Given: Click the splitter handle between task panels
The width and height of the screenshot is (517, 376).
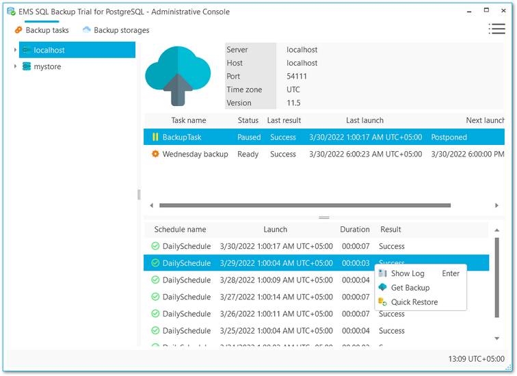Looking at the screenshot, I should (x=324, y=218).
